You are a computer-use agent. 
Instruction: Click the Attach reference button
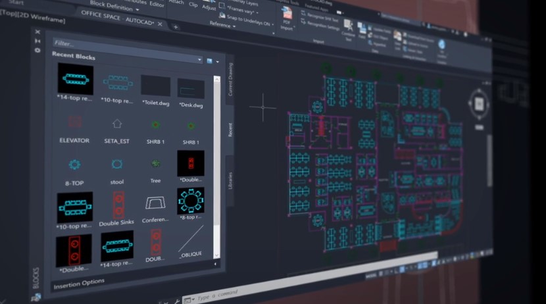click(x=176, y=2)
